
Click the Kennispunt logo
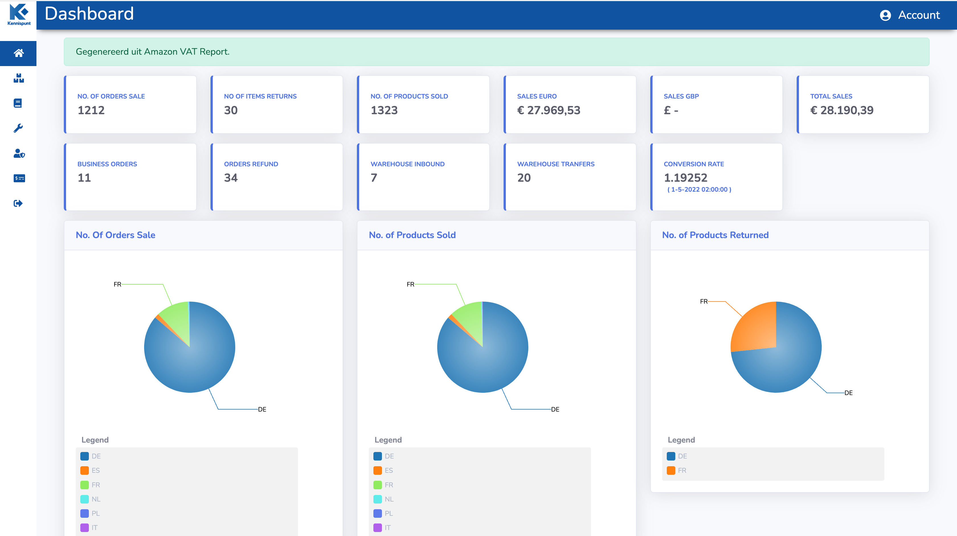coord(19,15)
